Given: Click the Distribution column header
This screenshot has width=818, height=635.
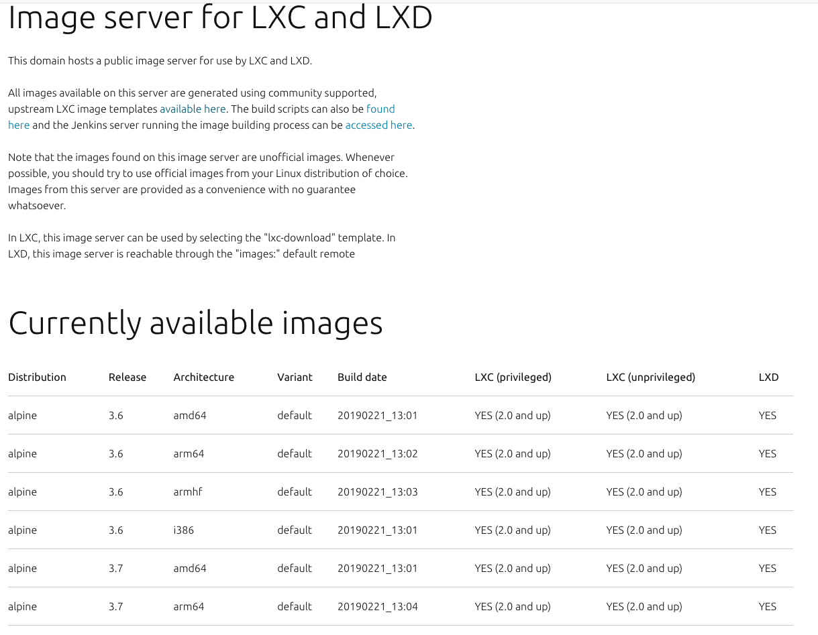Looking at the screenshot, I should 37,377.
